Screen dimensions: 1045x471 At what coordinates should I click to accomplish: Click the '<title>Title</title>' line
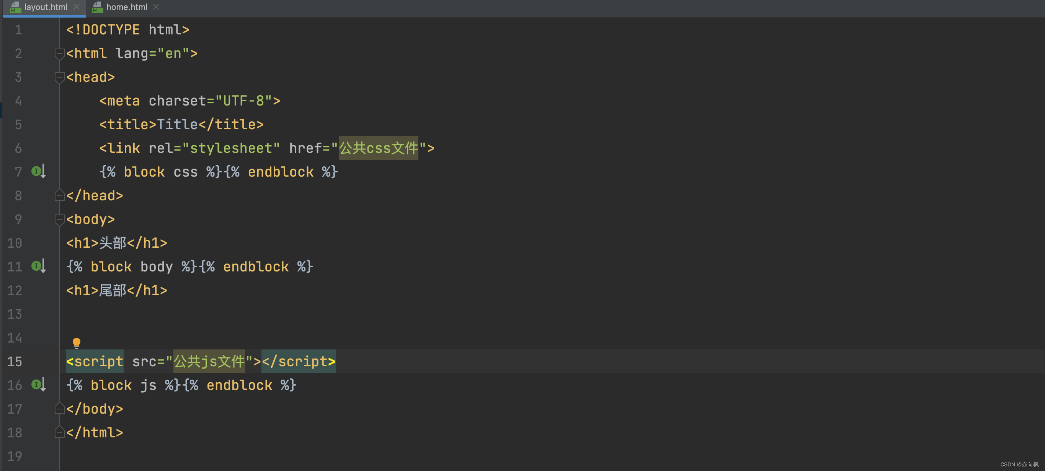[x=181, y=125]
